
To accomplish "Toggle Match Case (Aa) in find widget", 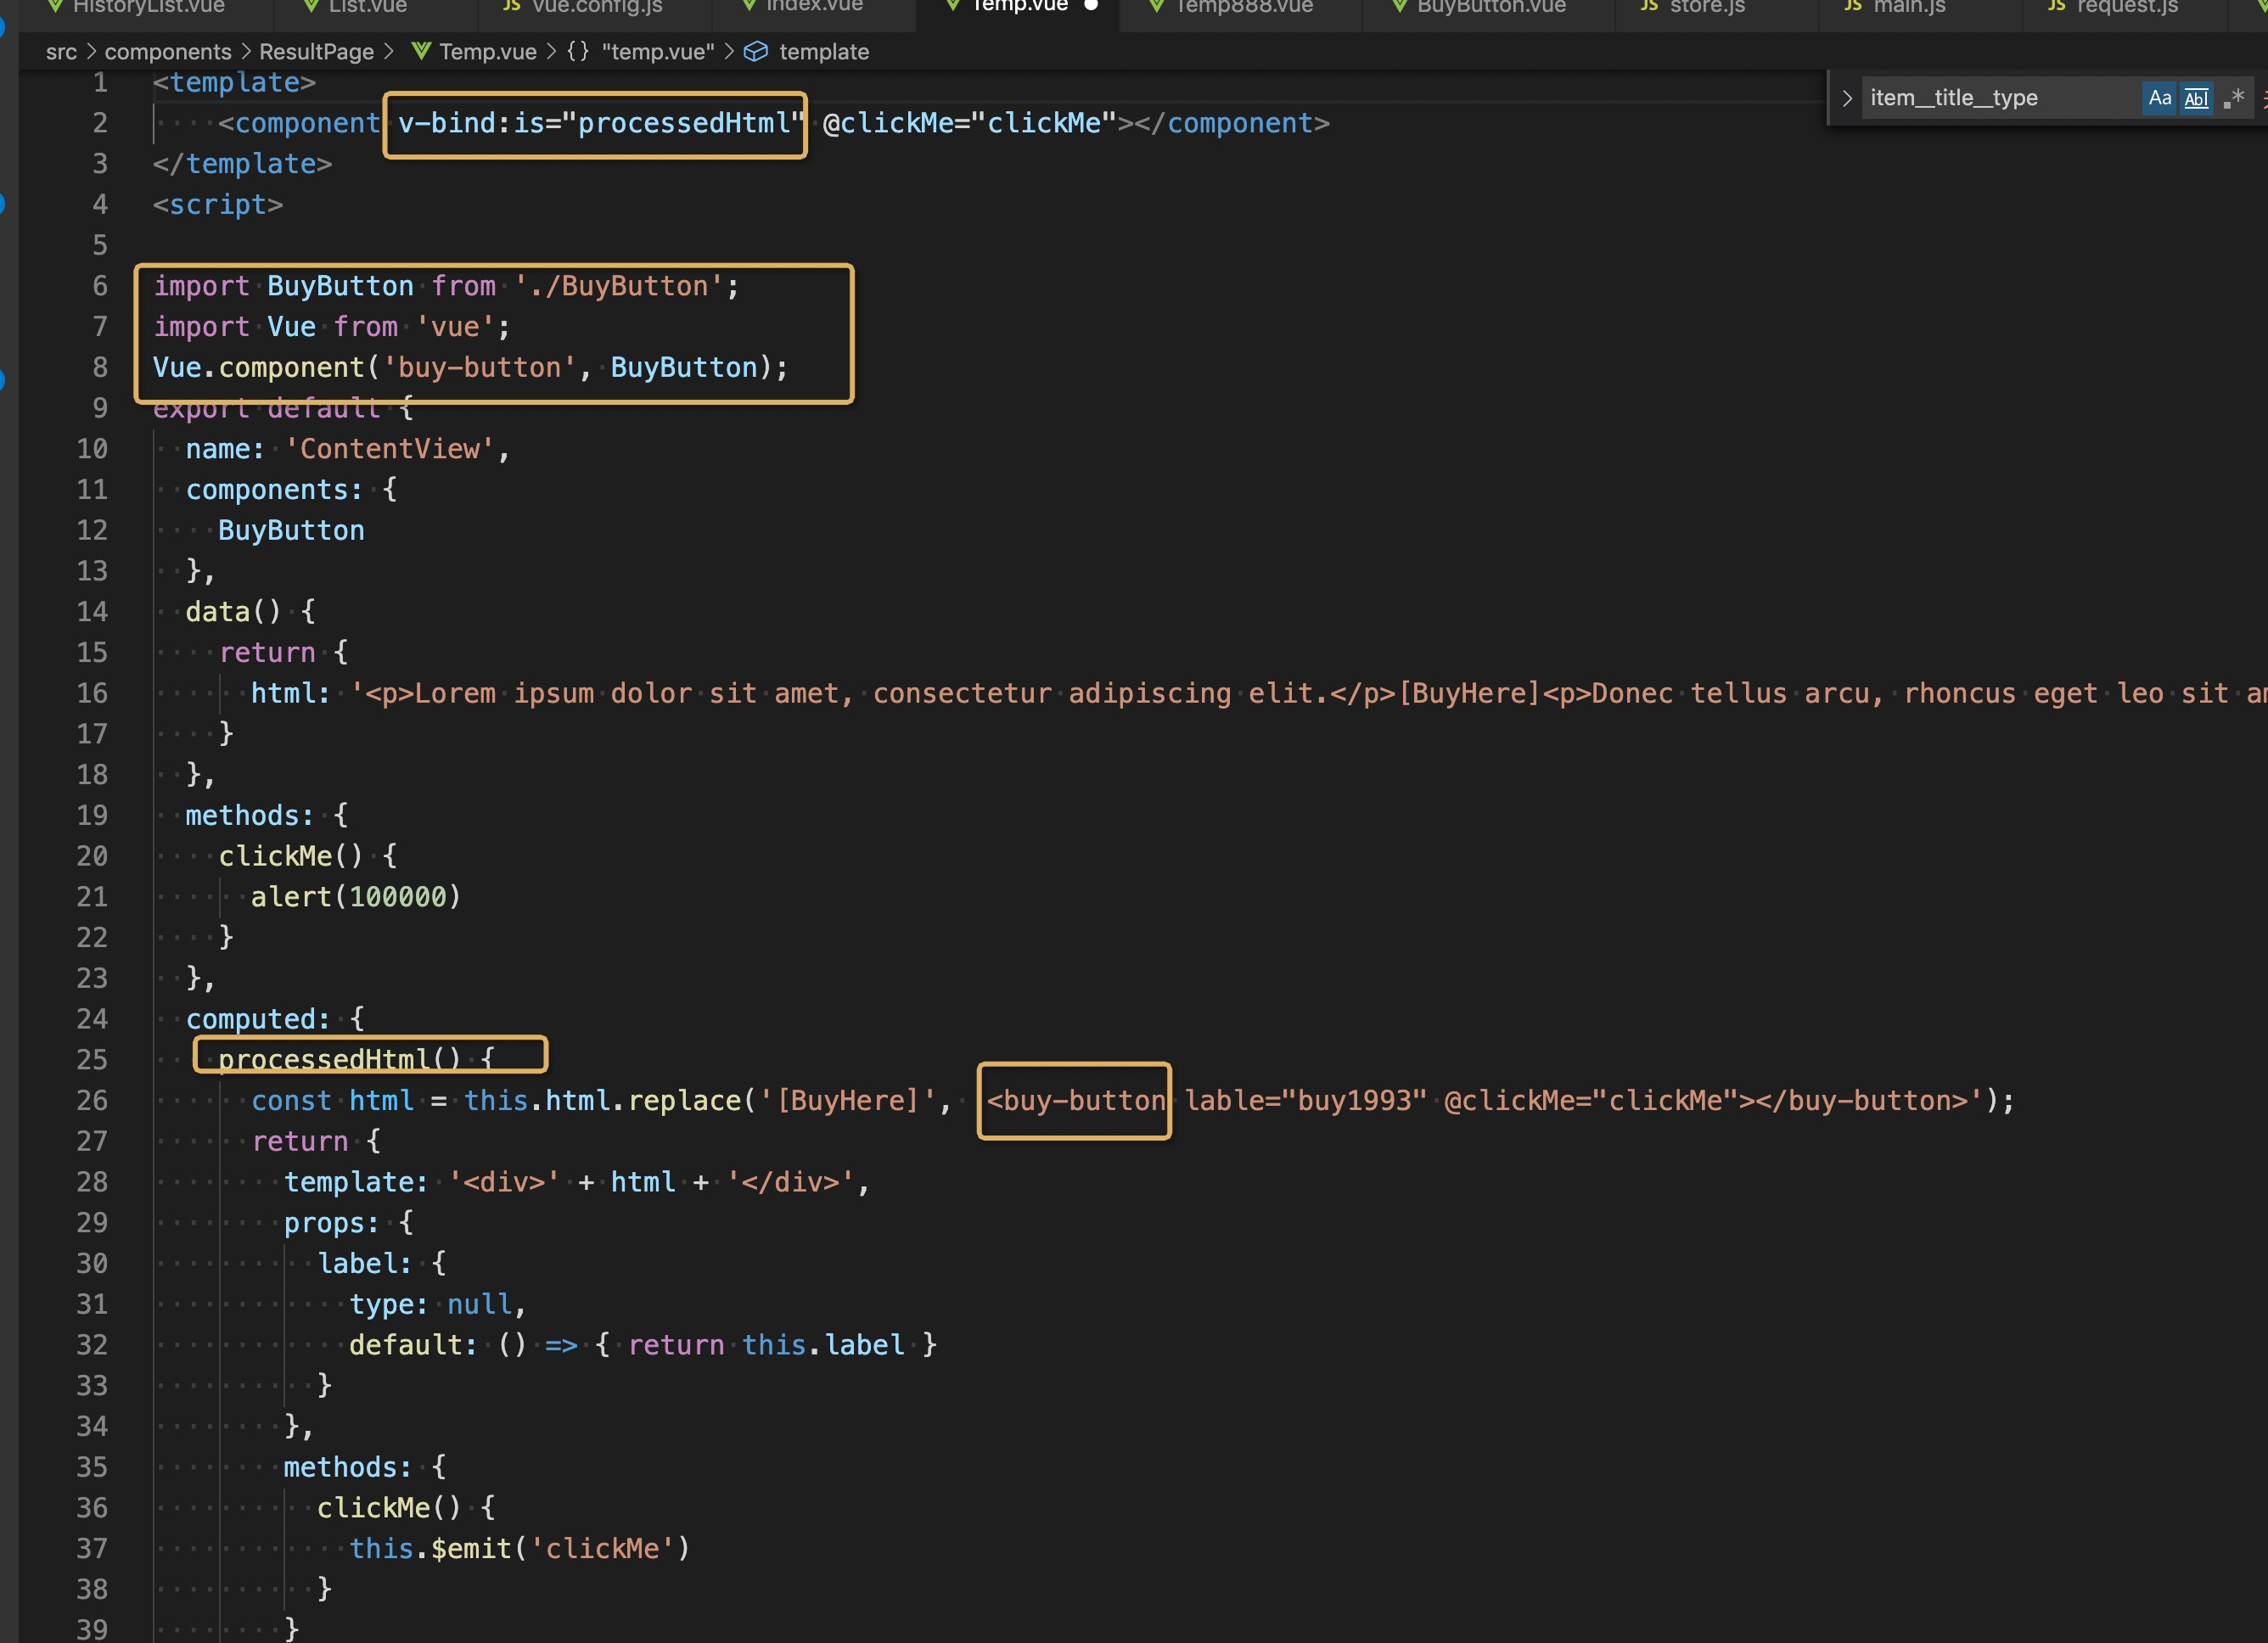I will [2159, 98].
